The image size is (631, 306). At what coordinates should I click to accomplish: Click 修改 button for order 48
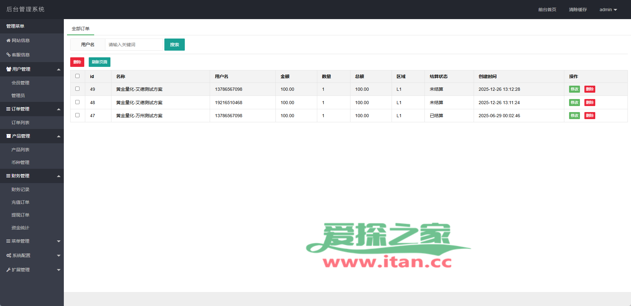pyautogui.click(x=574, y=103)
